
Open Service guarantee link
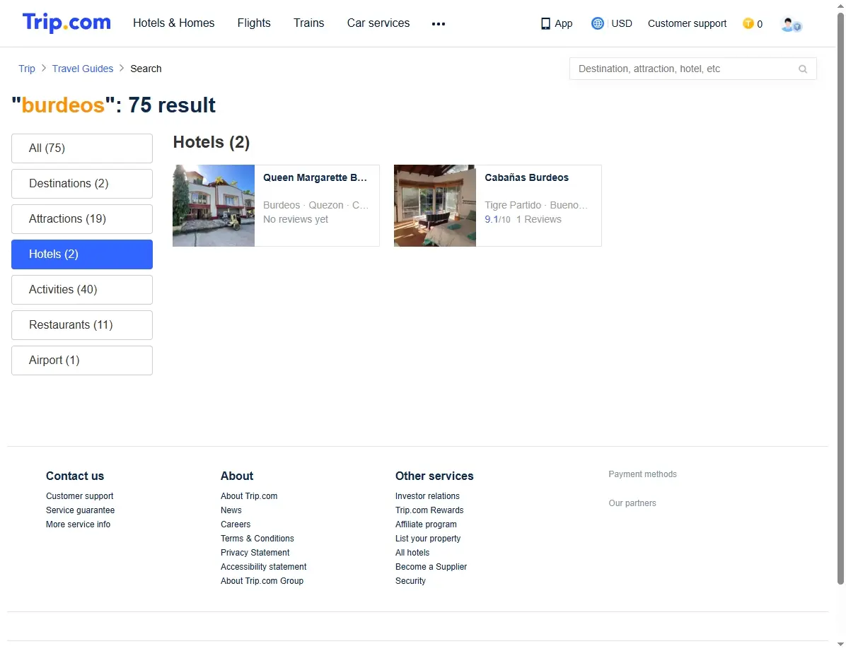(81, 510)
